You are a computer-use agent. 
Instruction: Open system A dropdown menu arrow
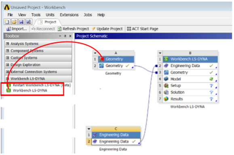(x=95, y=53)
